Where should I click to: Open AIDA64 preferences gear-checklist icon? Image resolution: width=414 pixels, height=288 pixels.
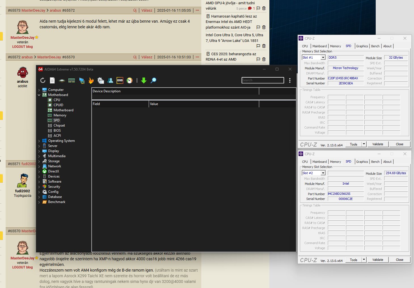101,80
